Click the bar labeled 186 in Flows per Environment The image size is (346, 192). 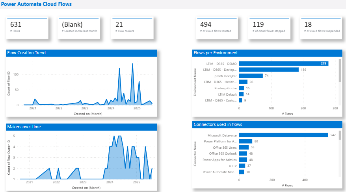pyautogui.click(x=269, y=70)
